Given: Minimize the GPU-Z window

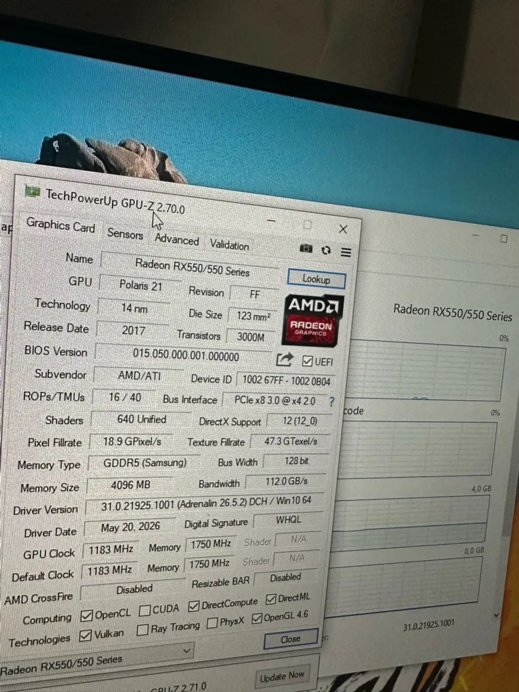Looking at the screenshot, I should (x=271, y=220).
